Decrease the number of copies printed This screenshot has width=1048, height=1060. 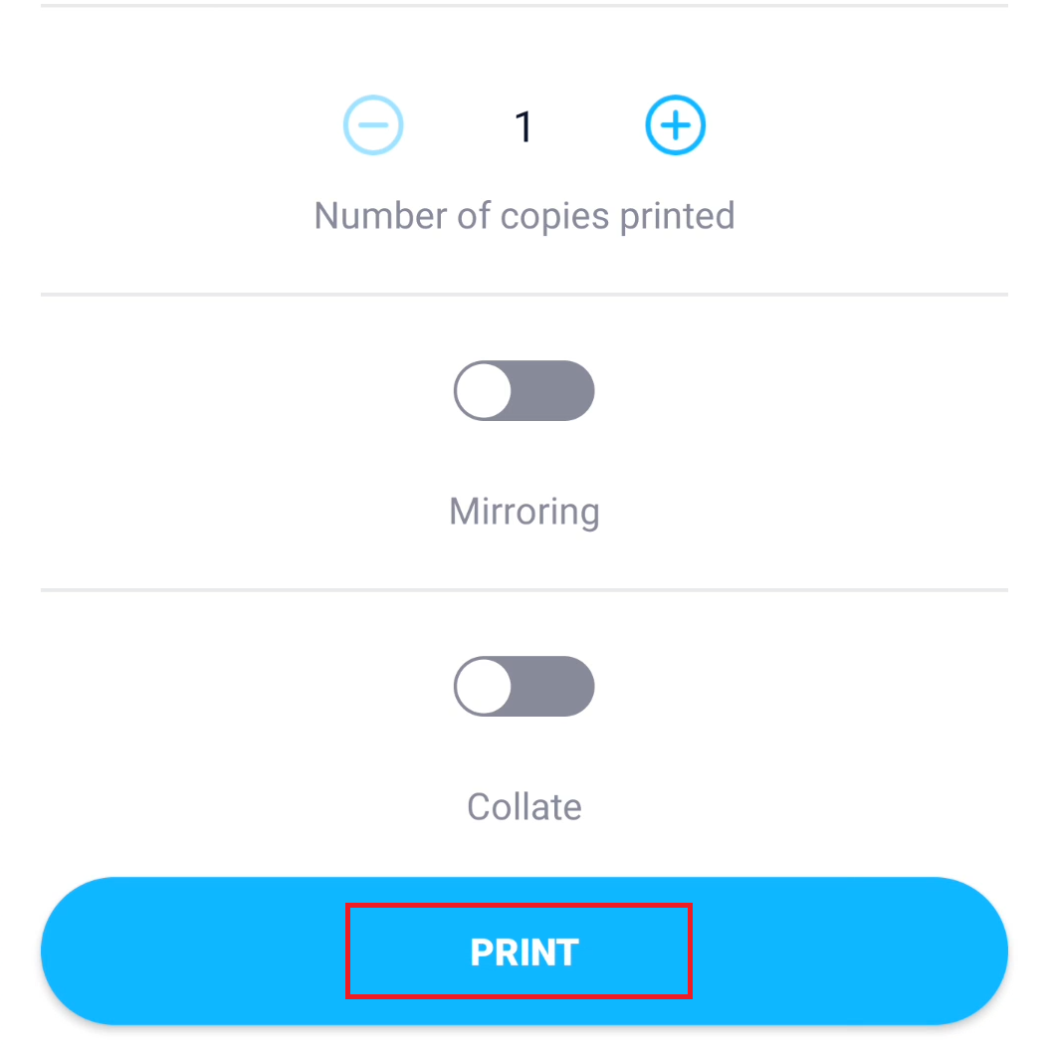(373, 126)
